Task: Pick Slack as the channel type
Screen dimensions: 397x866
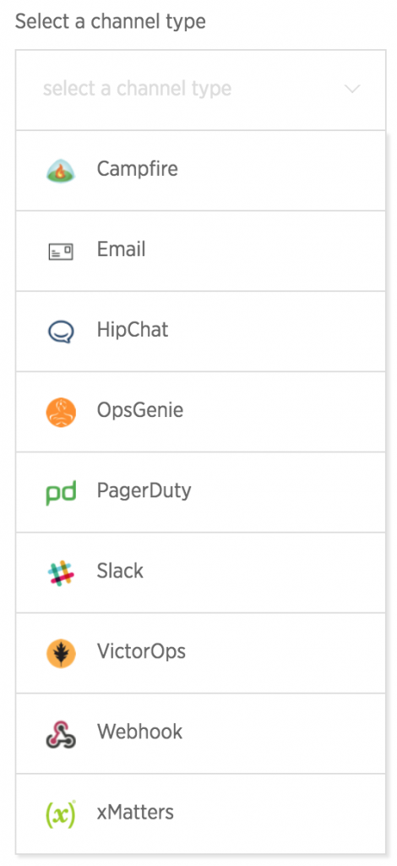Action: point(201,573)
